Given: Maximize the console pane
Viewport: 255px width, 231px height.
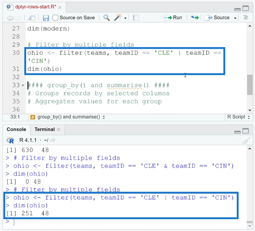Looking at the screenshot, I should coord(245,131).
